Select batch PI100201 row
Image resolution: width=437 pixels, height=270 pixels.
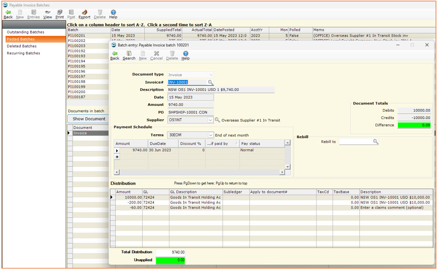251,36
